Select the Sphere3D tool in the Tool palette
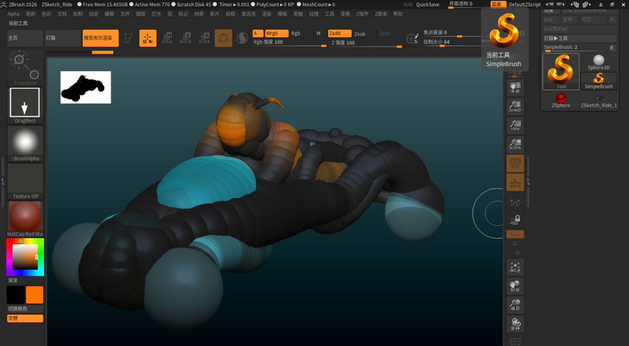 pos(598,60)
